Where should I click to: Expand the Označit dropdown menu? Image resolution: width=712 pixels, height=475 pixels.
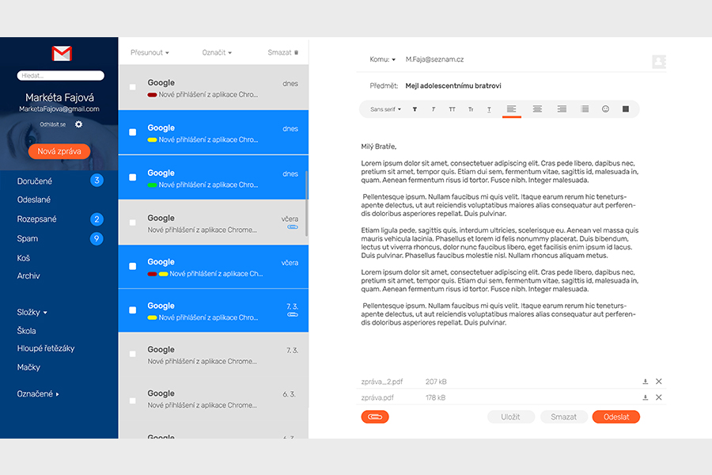(217, 53)
